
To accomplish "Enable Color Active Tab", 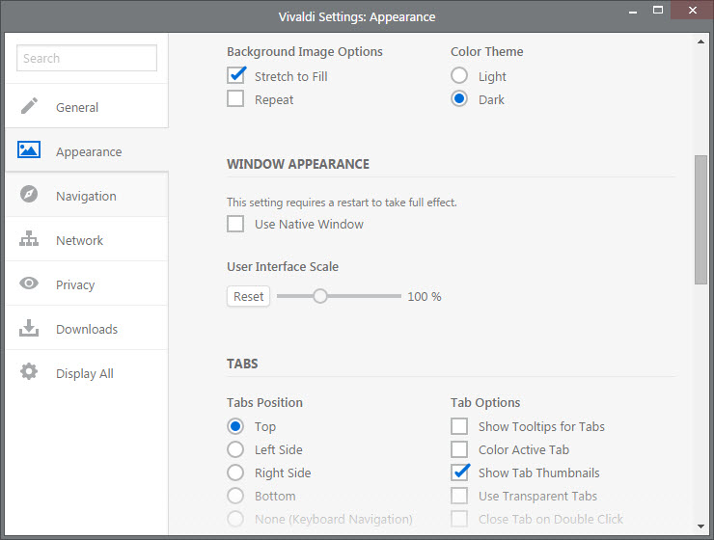I will (459, 449).
